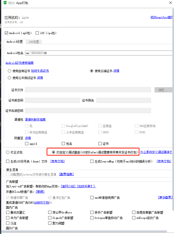Open the 渠道包制作指南 link

35,120
